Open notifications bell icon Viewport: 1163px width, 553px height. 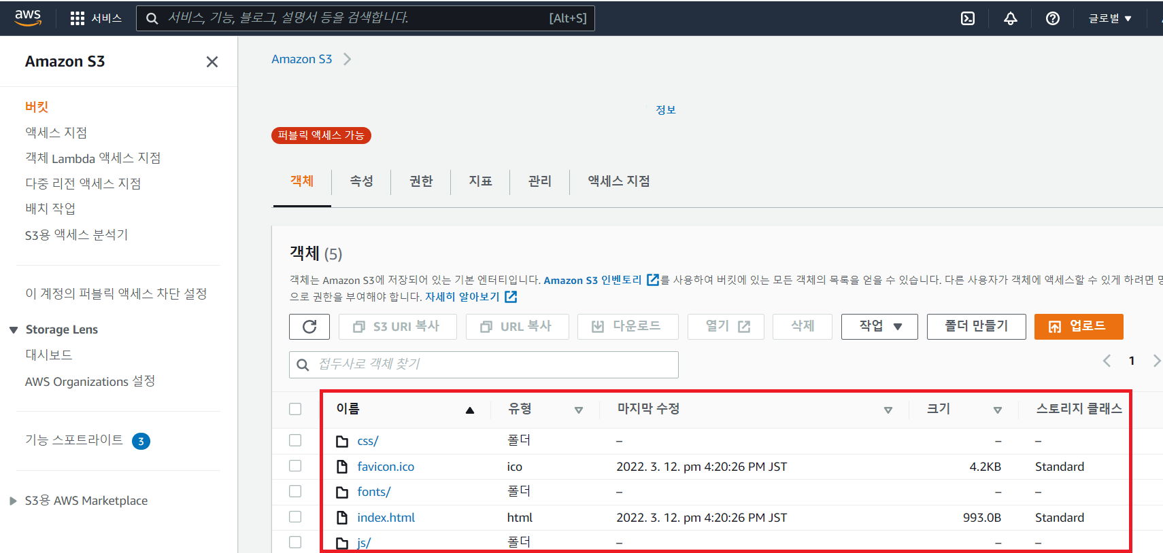coord(1011,18)
